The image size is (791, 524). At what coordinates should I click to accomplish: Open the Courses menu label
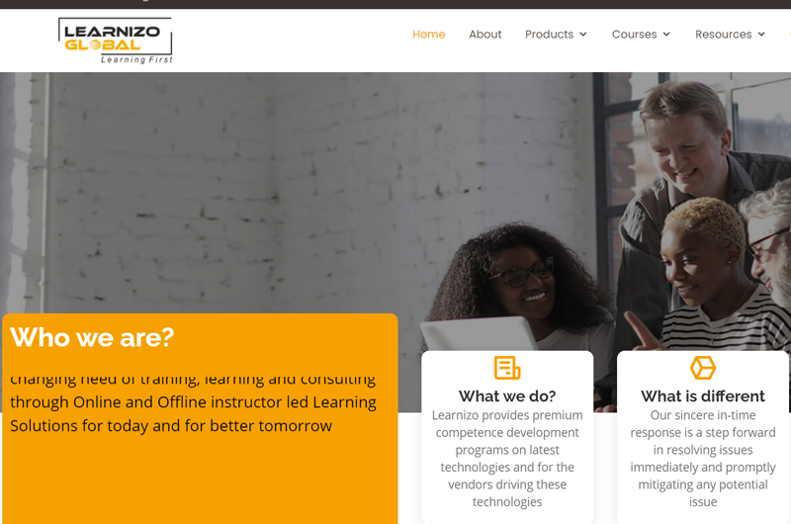pos(634,35)
